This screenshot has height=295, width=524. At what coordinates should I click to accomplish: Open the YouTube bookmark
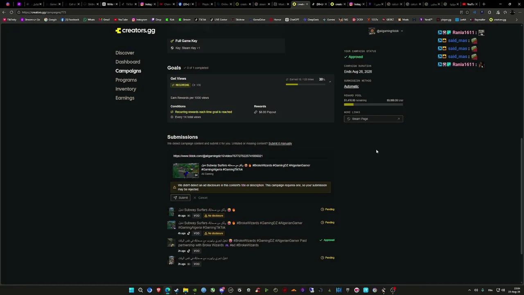click(121, 20)
